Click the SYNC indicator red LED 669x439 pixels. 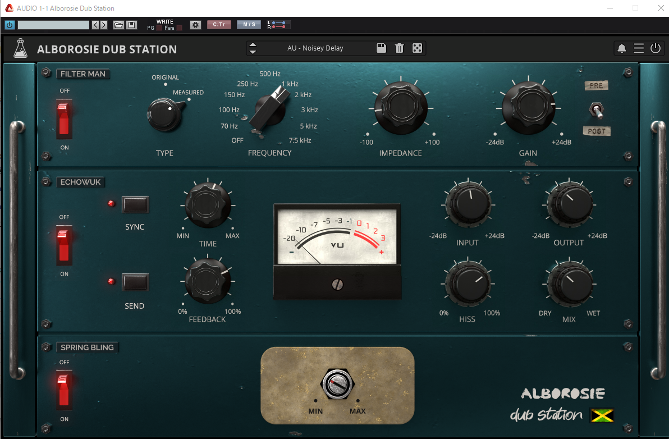click(111, 204)
